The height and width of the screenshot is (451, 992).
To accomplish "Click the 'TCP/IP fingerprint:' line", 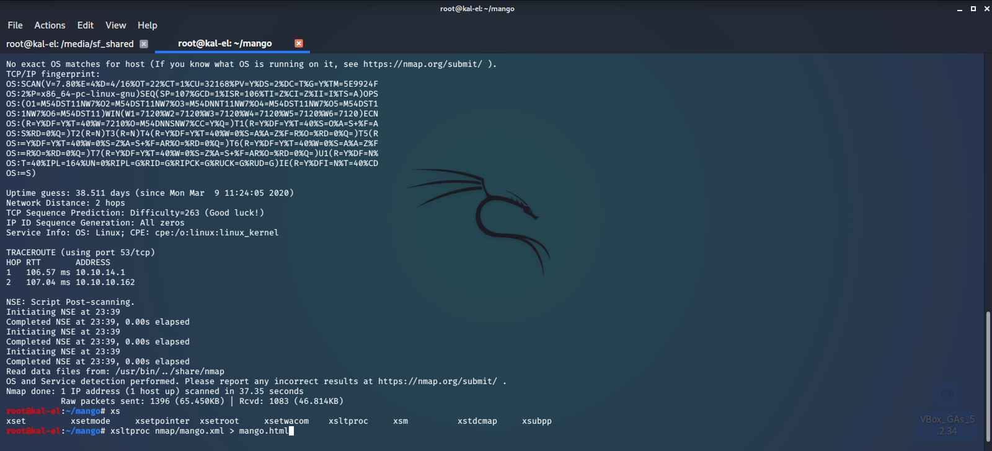I will tap(53, 74).
